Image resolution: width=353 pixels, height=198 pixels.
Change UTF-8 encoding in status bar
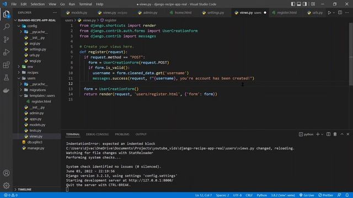click(237, 195)
